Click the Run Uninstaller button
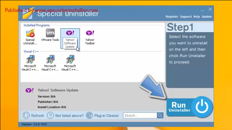This screenshot has height=130, width=232. pos(190,107)
